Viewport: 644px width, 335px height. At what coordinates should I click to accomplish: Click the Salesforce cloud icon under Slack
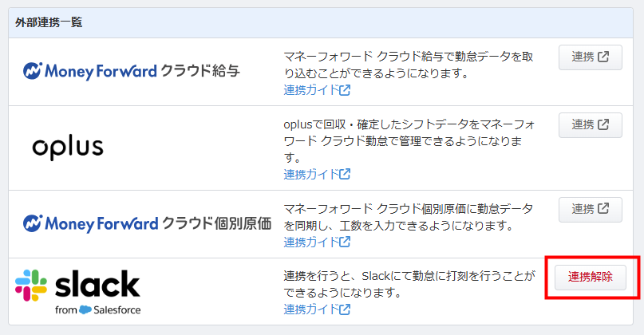click(85, 310)
